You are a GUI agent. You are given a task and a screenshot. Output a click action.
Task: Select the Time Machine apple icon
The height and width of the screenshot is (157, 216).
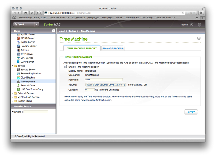coord(18,82)
